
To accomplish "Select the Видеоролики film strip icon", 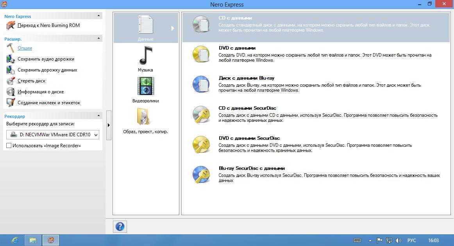I will pos(146,86).
